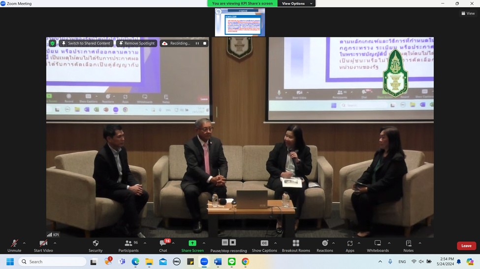480x269 pixels.
Task: Switch to Zoom on the taskbar
Action: [204, 262]
